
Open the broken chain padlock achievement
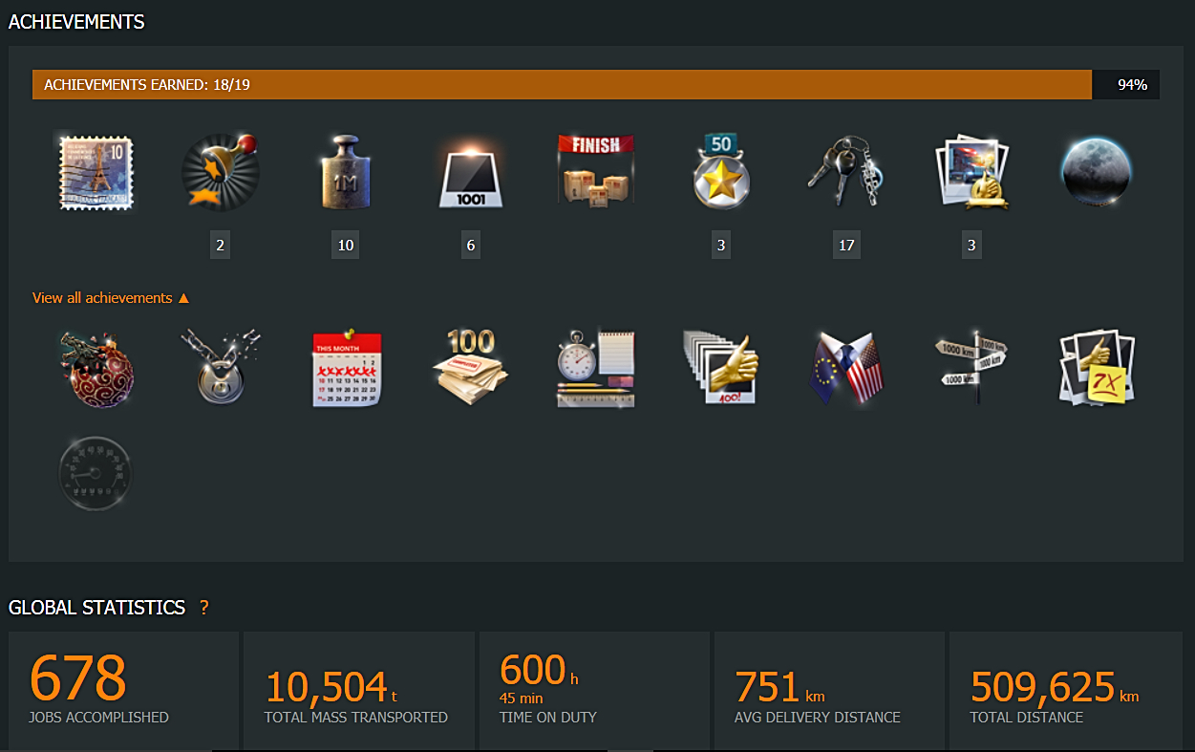(221, 368)
